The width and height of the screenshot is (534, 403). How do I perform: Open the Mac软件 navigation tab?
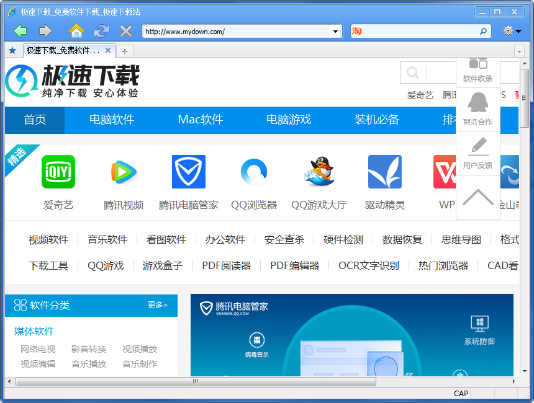201,120
